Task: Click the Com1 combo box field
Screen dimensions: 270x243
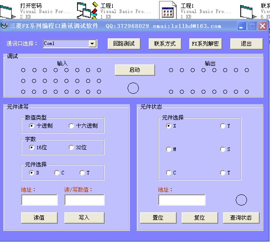Action: click(70, 44)
